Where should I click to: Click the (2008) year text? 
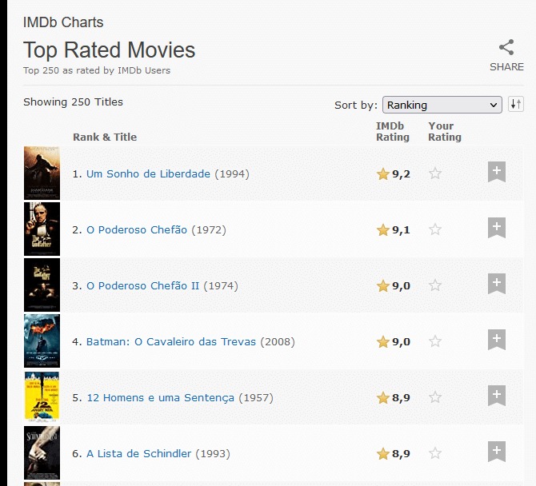278,342
